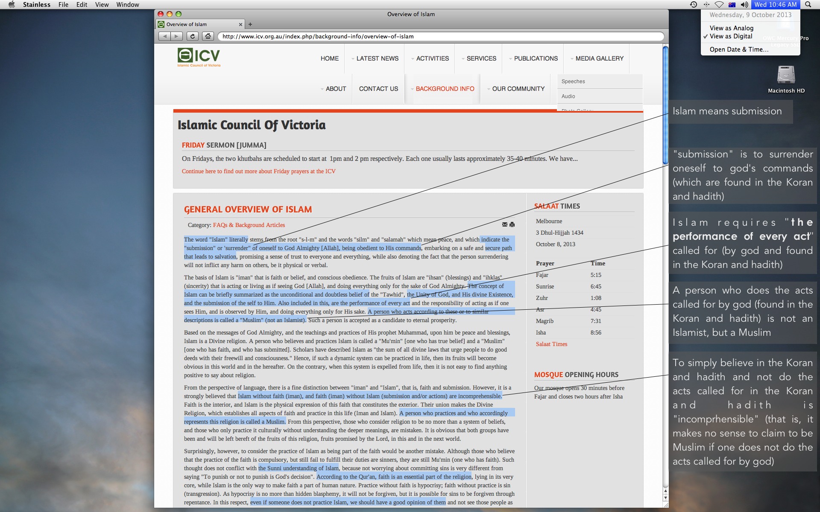The width and height of the screenshot is (820, 512).
Task: Click the Zuhr prayer time 1:08
Action: [x=596, y=298]
